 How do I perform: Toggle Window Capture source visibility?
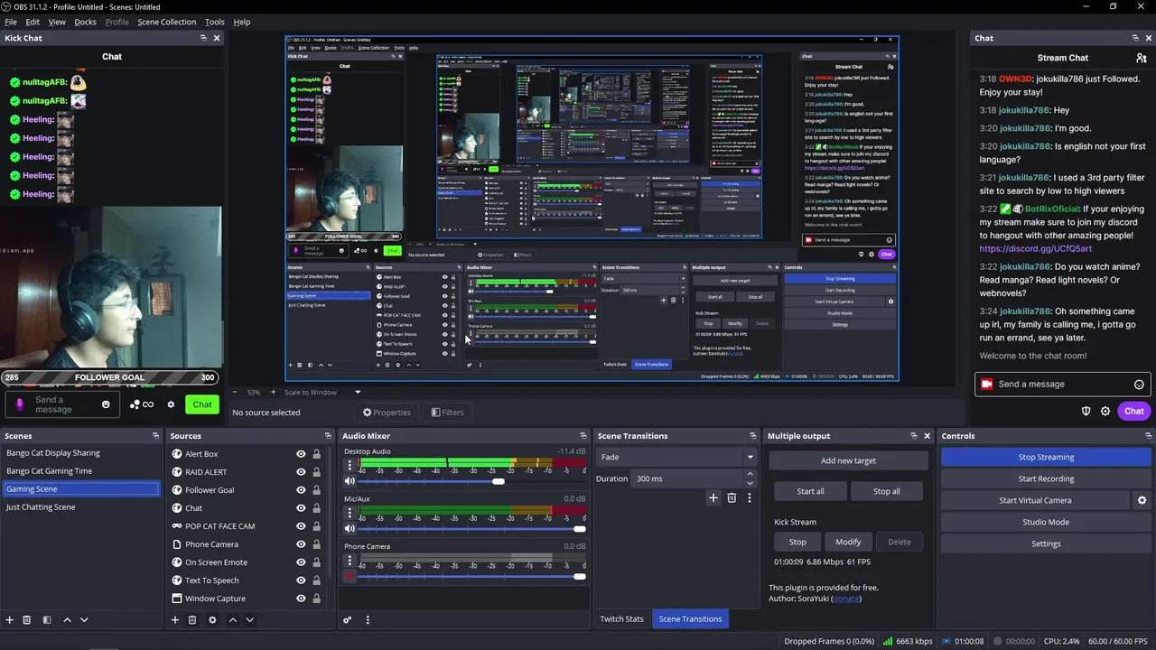point(301,599)
